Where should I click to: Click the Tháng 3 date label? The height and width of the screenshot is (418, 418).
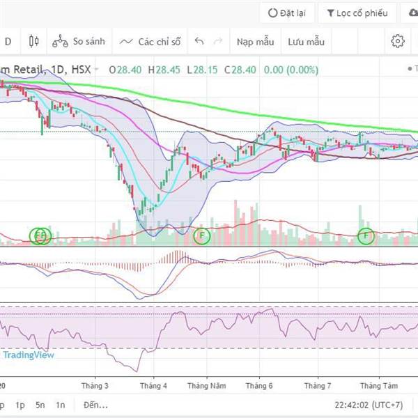95,386
